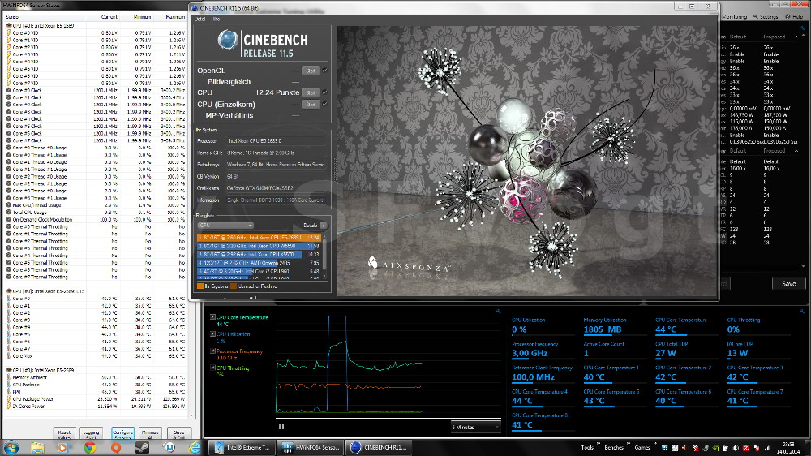811x456 pixels.
Task: Click Configure Sensors in HWiNFO
Action: (122, 434)
